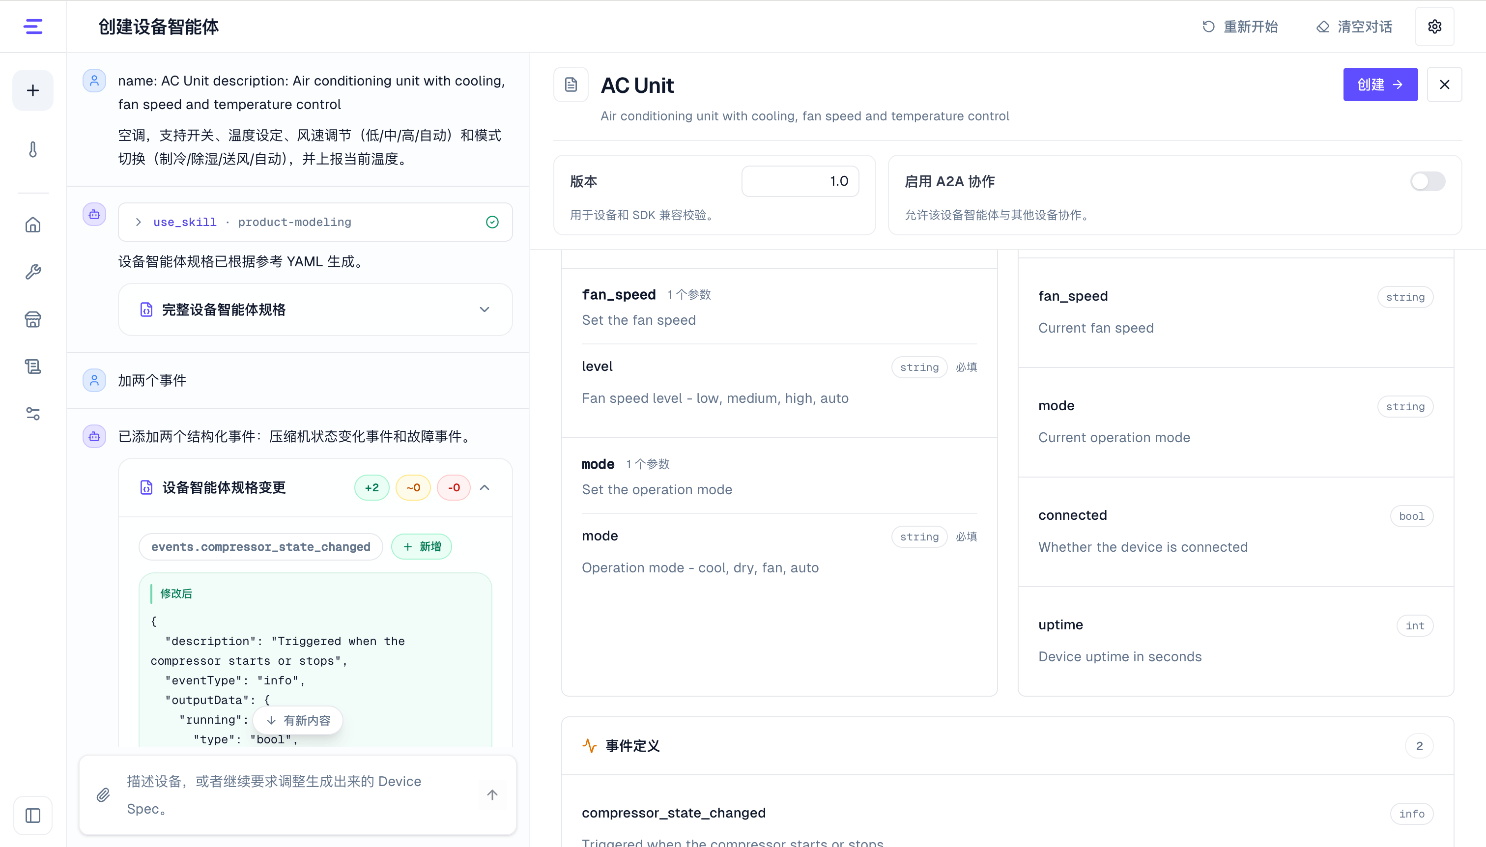Click the bot avatar beside use_skill row
The height and width of the screenshot is (847, 1486).
click(x=94, y=215)
